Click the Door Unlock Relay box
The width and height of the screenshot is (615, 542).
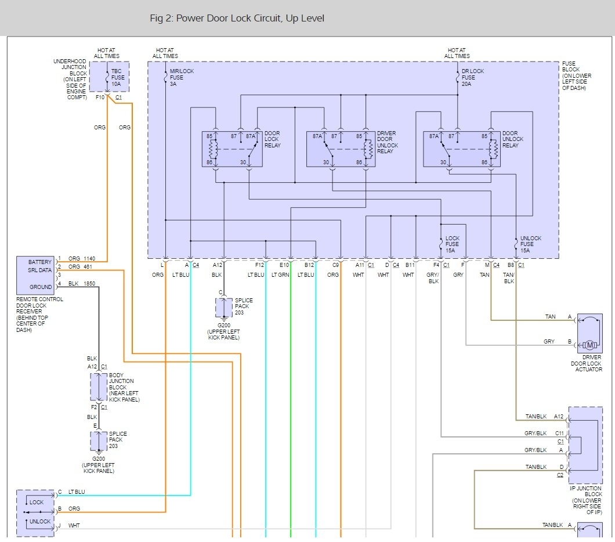[462, 149]
